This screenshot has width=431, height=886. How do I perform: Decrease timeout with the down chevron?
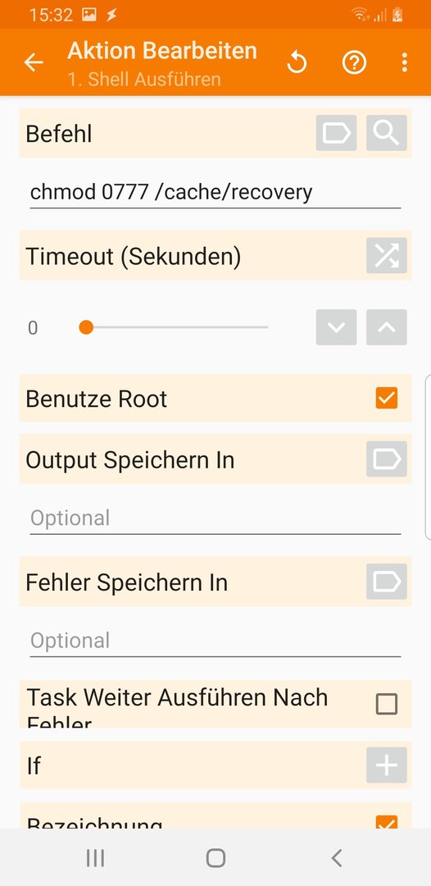pyautogui.click(x=336, y=327)
